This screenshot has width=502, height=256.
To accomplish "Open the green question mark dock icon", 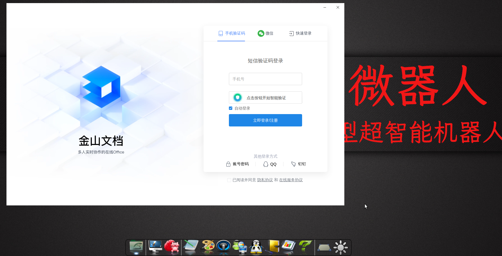I will click(305, 247).
